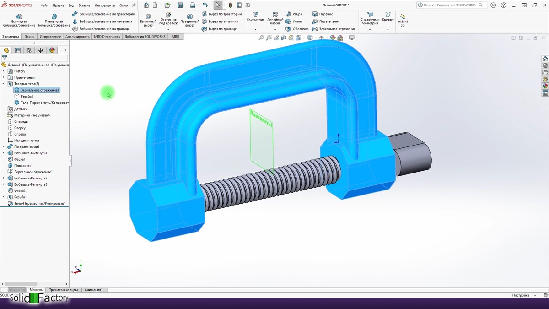Activate the Скругление fillet tool
549x309 pixels.
tap(255, 17)
